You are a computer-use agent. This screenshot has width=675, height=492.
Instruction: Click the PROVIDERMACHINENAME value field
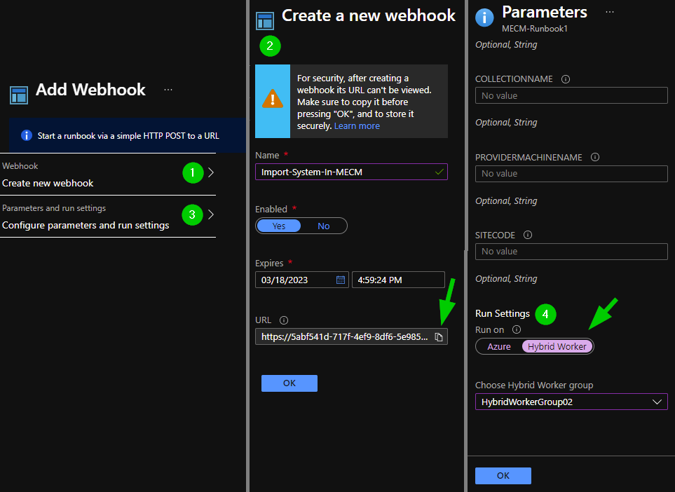click(571, 174)
